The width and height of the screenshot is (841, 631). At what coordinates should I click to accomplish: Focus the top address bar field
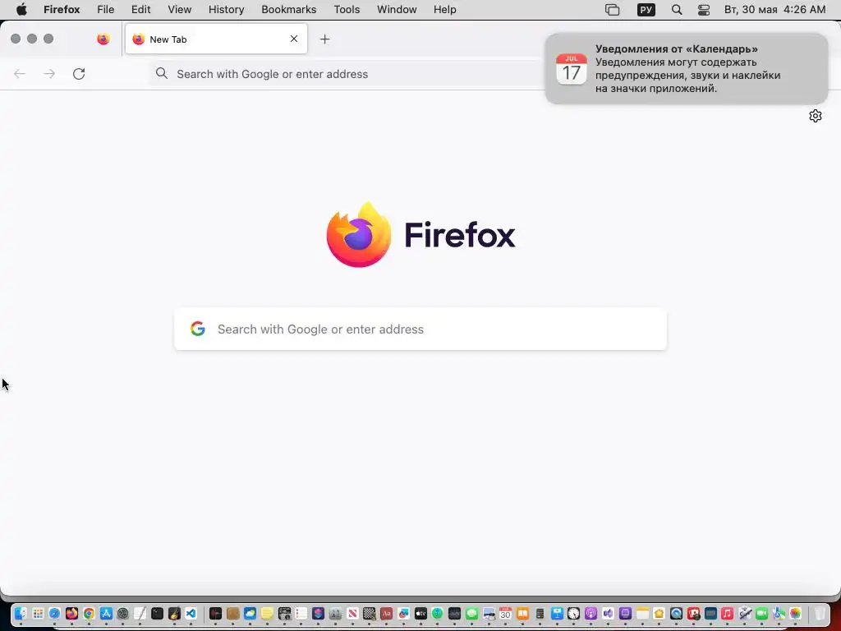[x=346, y=74]
